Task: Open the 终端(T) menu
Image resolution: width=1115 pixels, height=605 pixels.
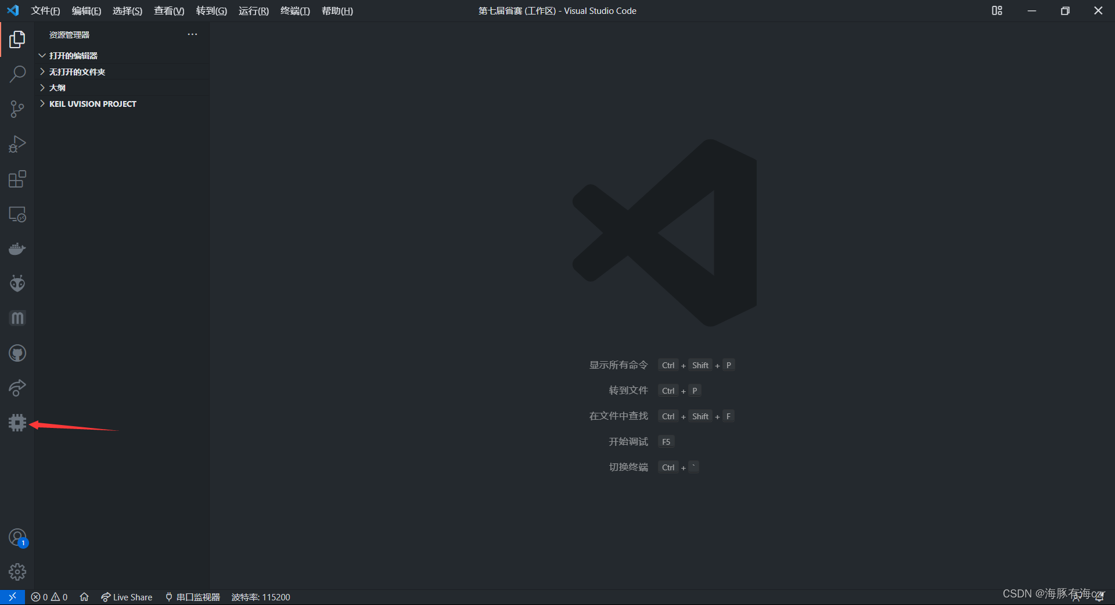Action: [x=294, y=10]
